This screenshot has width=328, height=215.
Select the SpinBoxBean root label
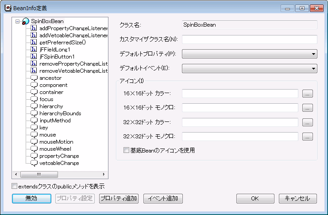point(47,21)
